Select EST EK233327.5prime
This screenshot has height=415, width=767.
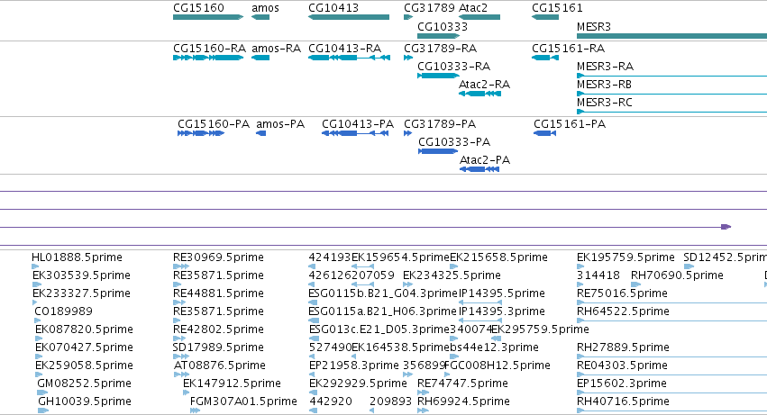point(81,293)
